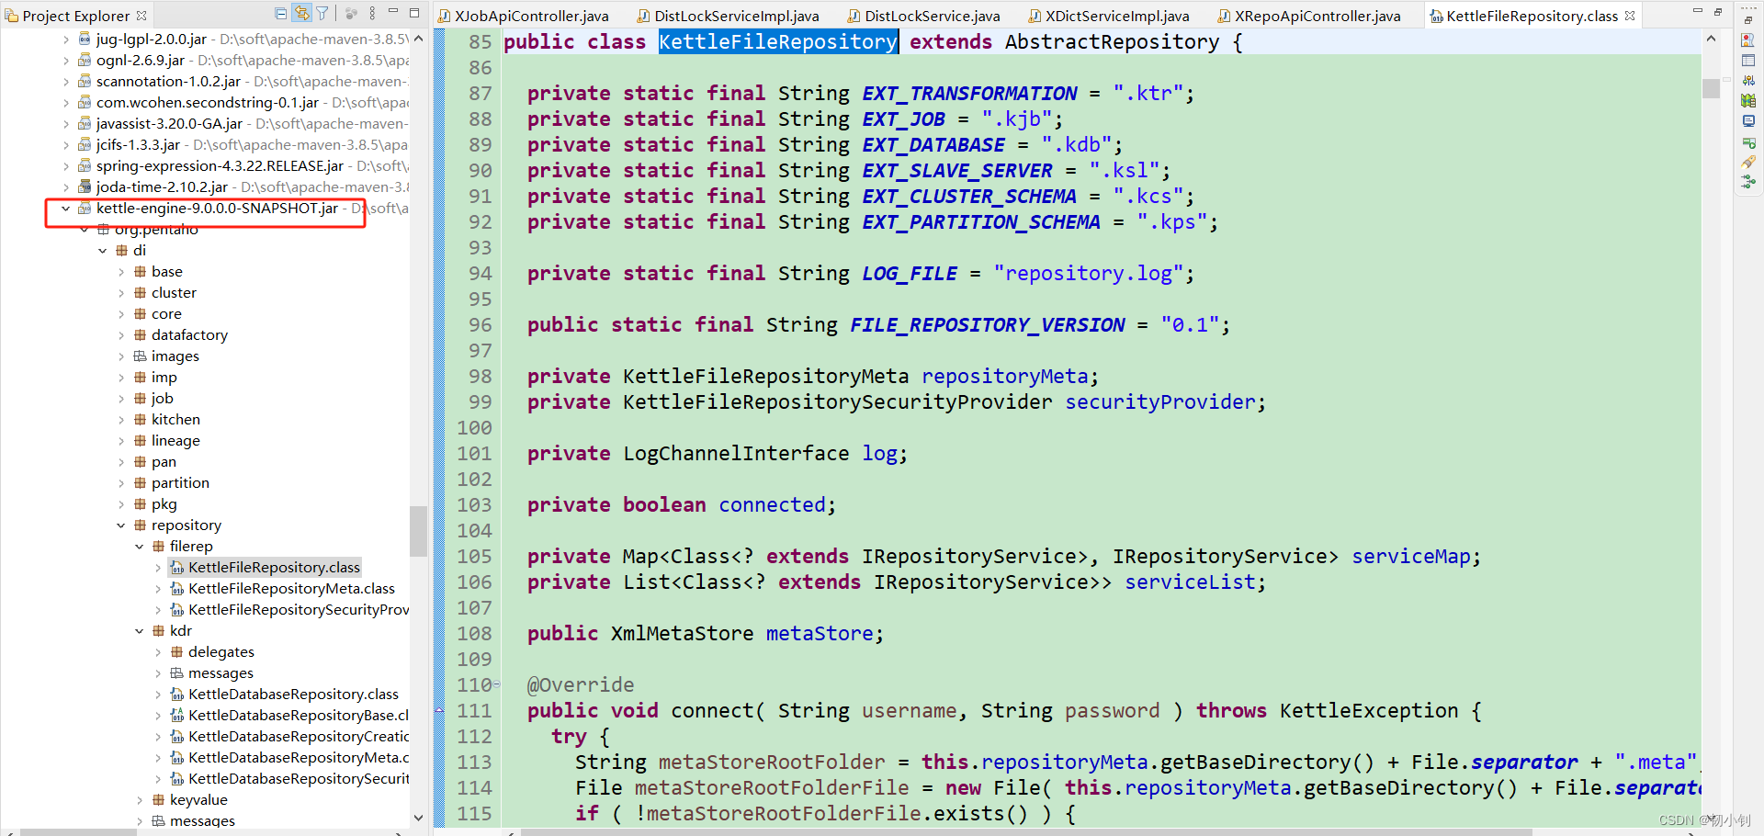Click the pan package icon

tap(140, 462)
